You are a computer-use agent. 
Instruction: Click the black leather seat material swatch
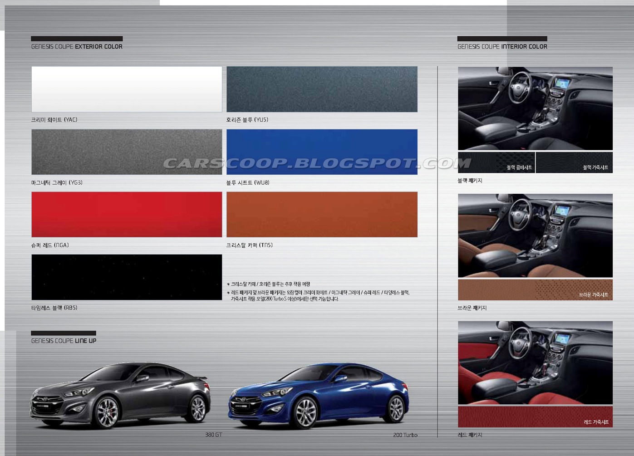575,162
